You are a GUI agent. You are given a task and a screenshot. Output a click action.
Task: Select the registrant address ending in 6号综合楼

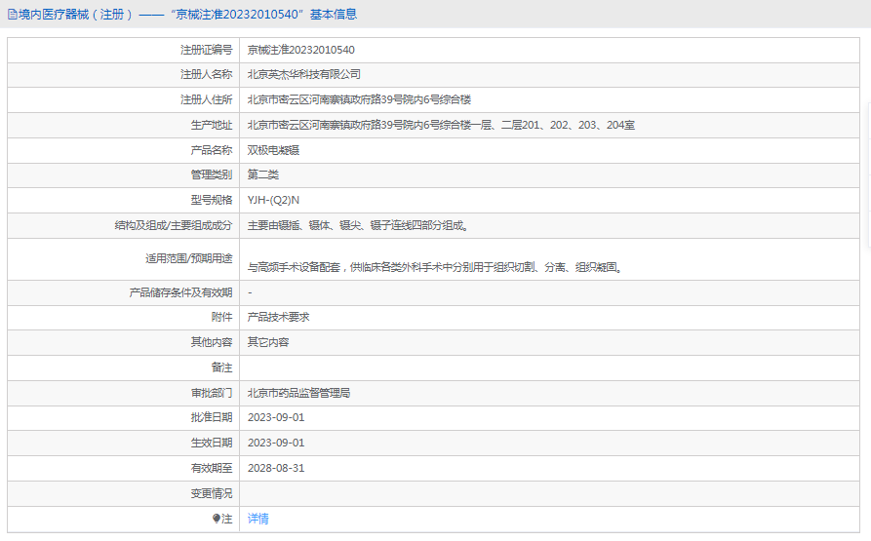359,99
